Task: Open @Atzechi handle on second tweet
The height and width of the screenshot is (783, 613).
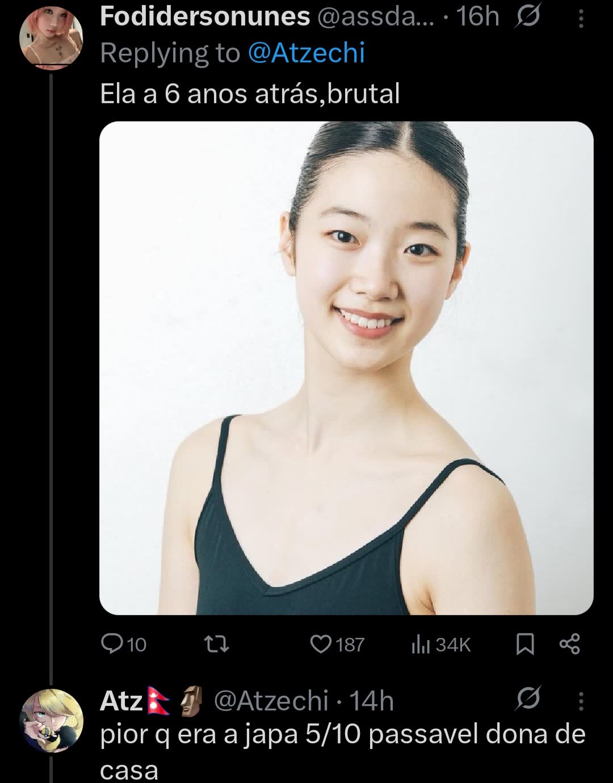Action: [271, 701]
